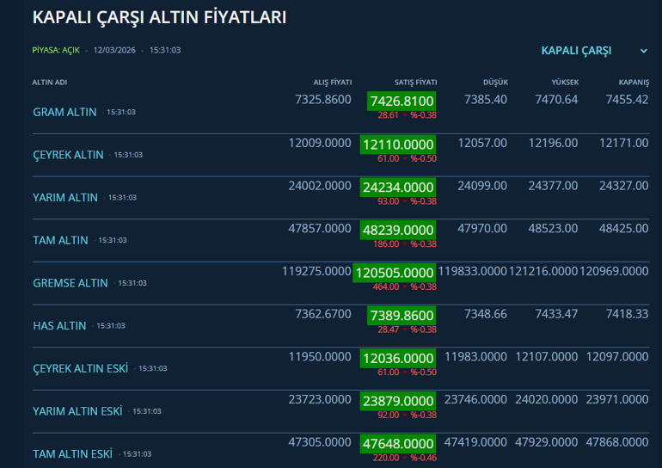The height and width of the screenshot is (468, 662).
Task: Select the Çeyrek Altın row name
Action: click(68, 155)
